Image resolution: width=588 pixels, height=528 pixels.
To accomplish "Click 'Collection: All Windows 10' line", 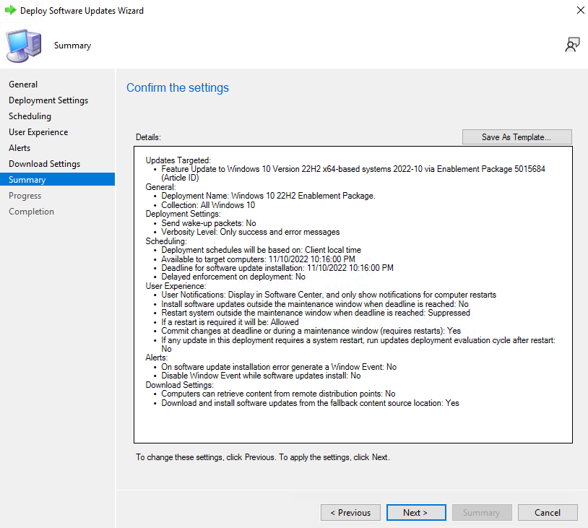I will pyautogui.click(x=208, y=205).
